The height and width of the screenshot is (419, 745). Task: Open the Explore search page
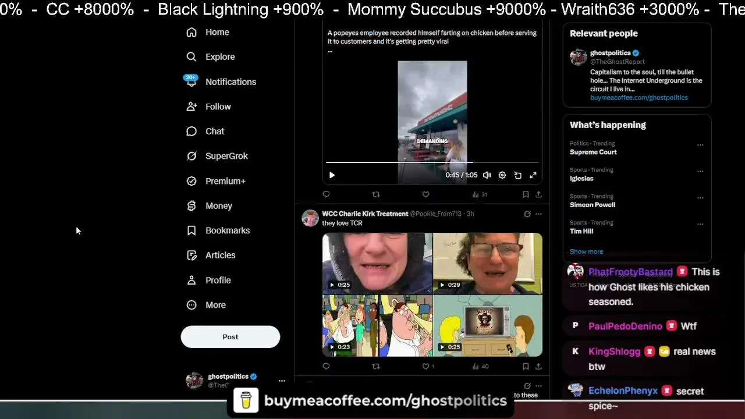tap(211, 57)
